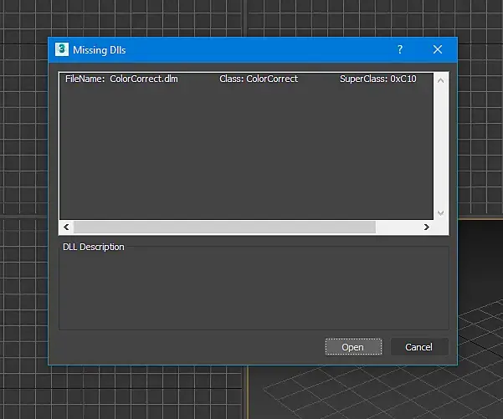The image size is (503, 419).
Task: Click the horizontal scrollbar thumb
Action: click(x=225, y=227)
